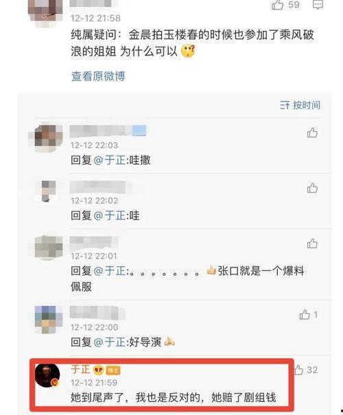Like the top comment with 59 likes
The height and width of the screenshot is (415, 343).
coord(277,5)
